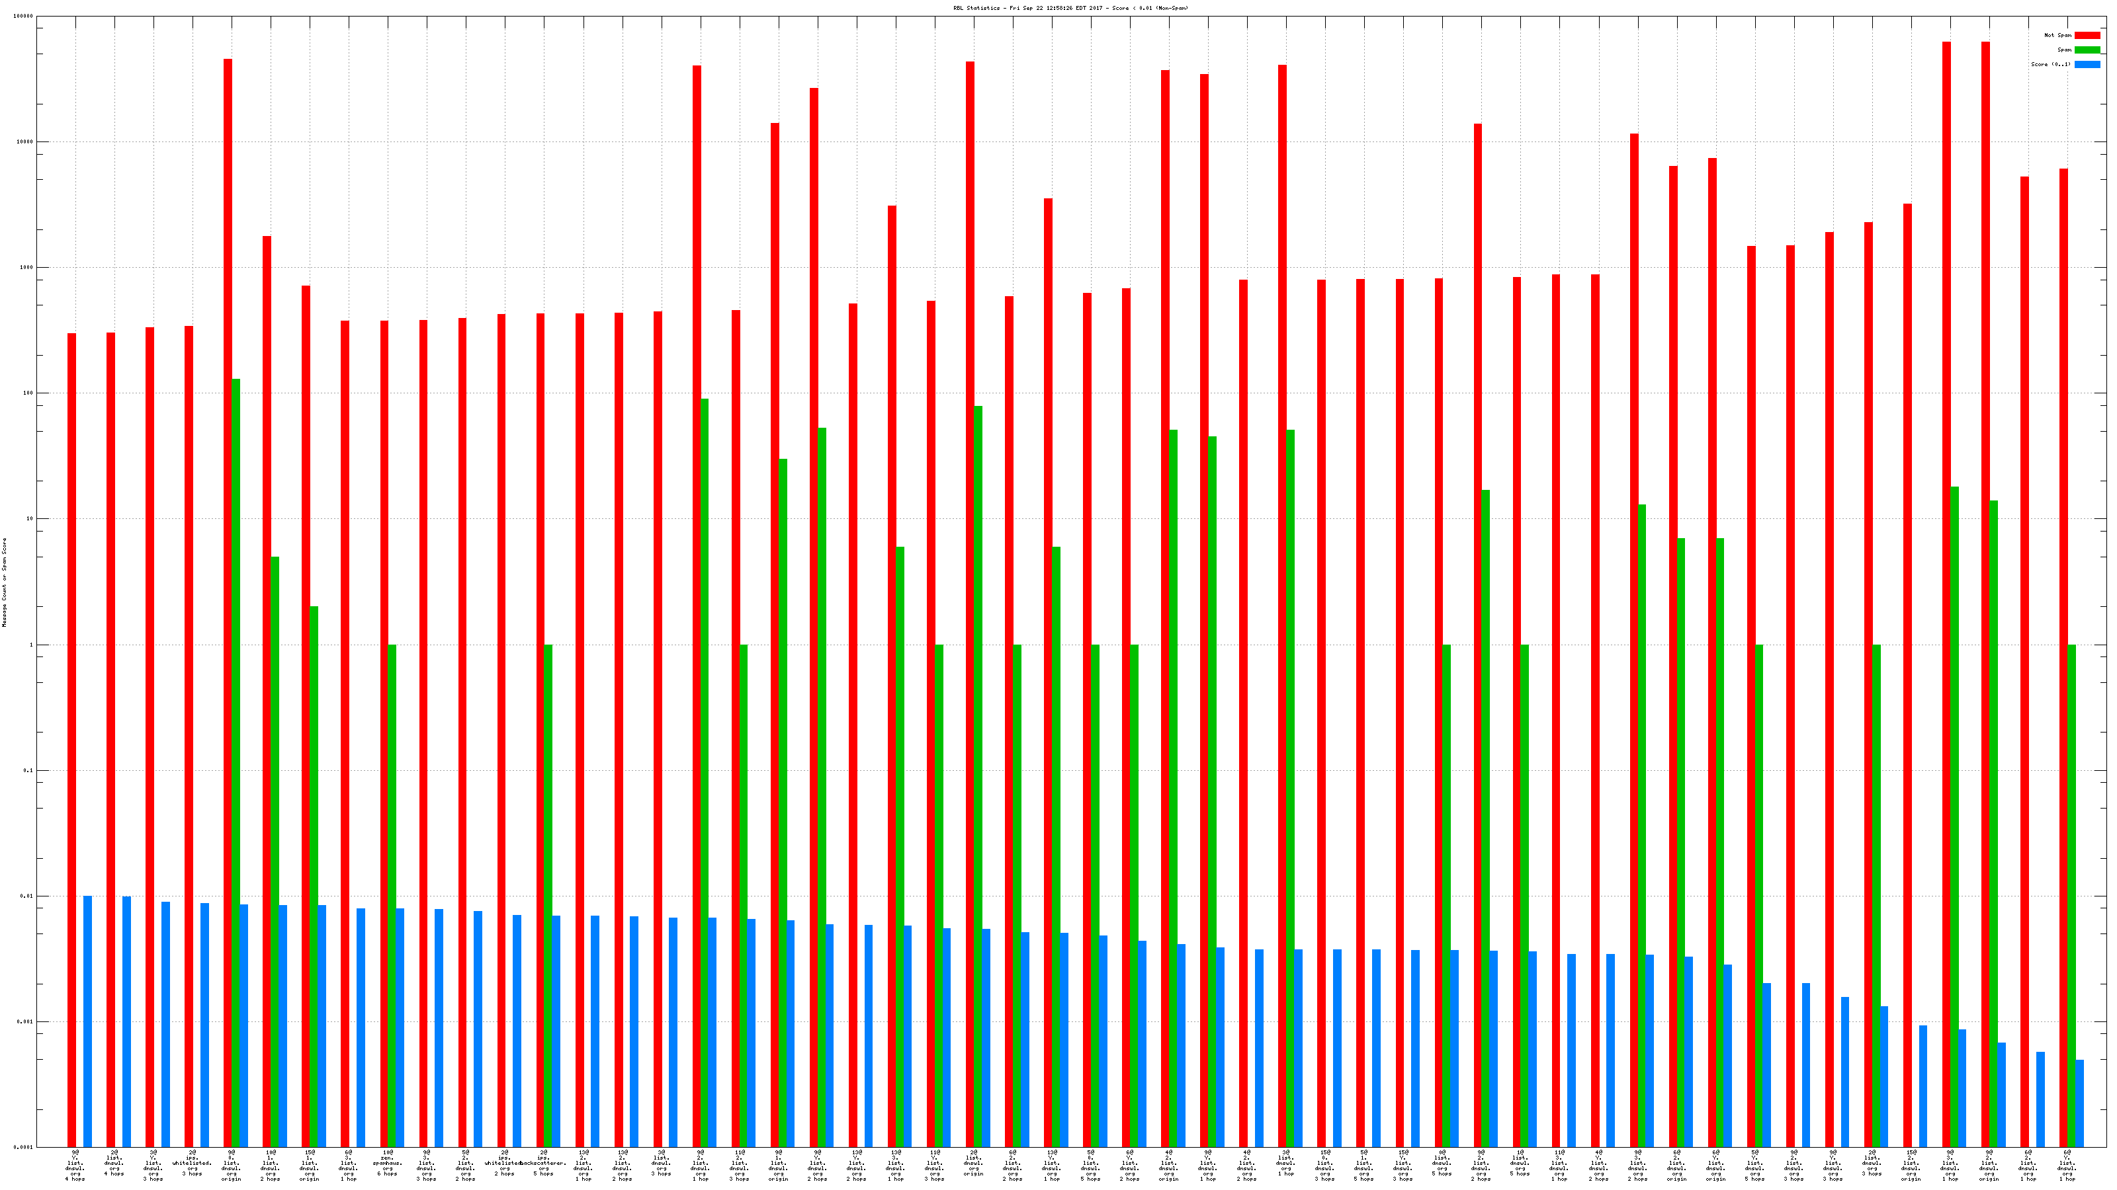Click the ips.backscatterer.org 5 hops x-axis label
The image size is (2117, 1190).
[543, 1163]
